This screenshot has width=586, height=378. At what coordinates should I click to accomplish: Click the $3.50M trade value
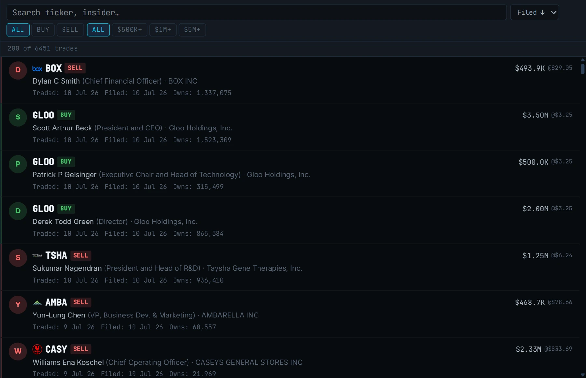click(x=536, y=115)
